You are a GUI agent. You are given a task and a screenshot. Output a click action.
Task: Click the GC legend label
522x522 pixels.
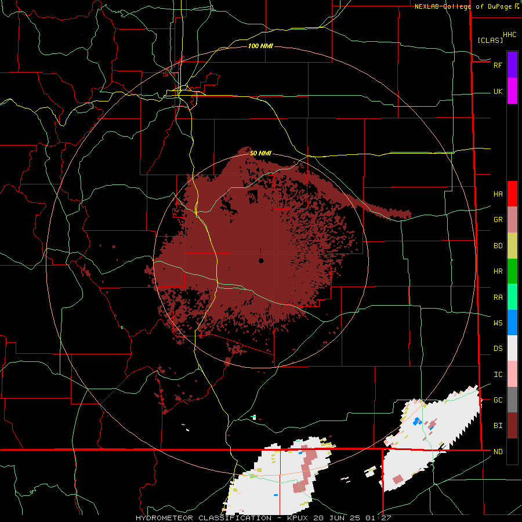click(x=498, y=400)
